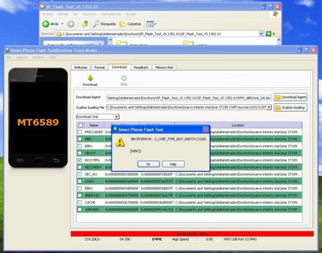
Task: Click the Carpetas folders icon in Explorer
Action: 123,24
